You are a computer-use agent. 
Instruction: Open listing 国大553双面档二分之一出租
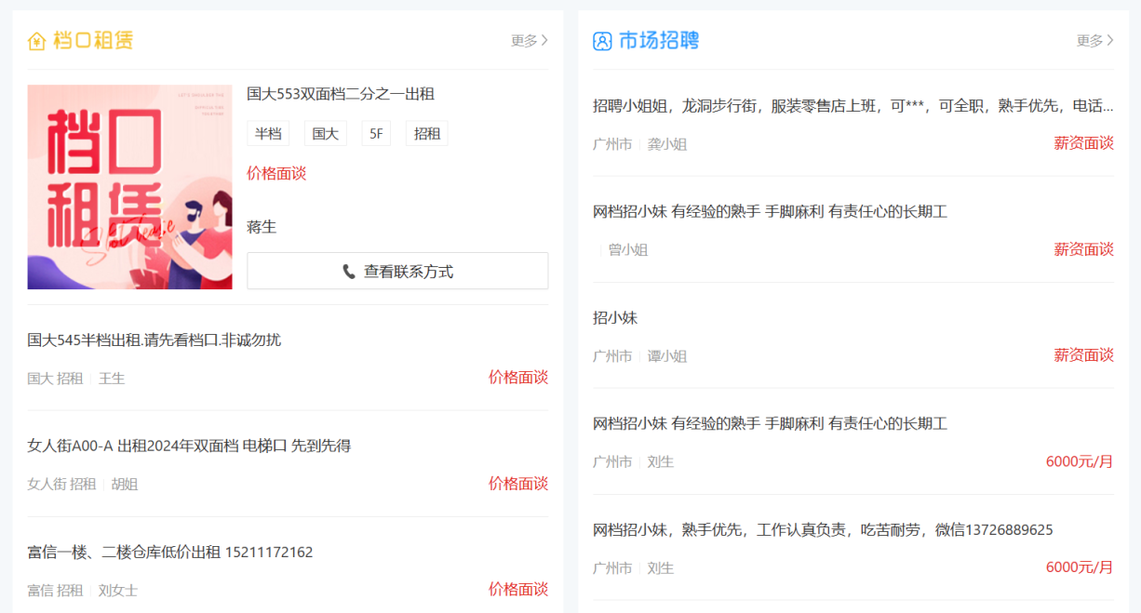tap(341, 94)
